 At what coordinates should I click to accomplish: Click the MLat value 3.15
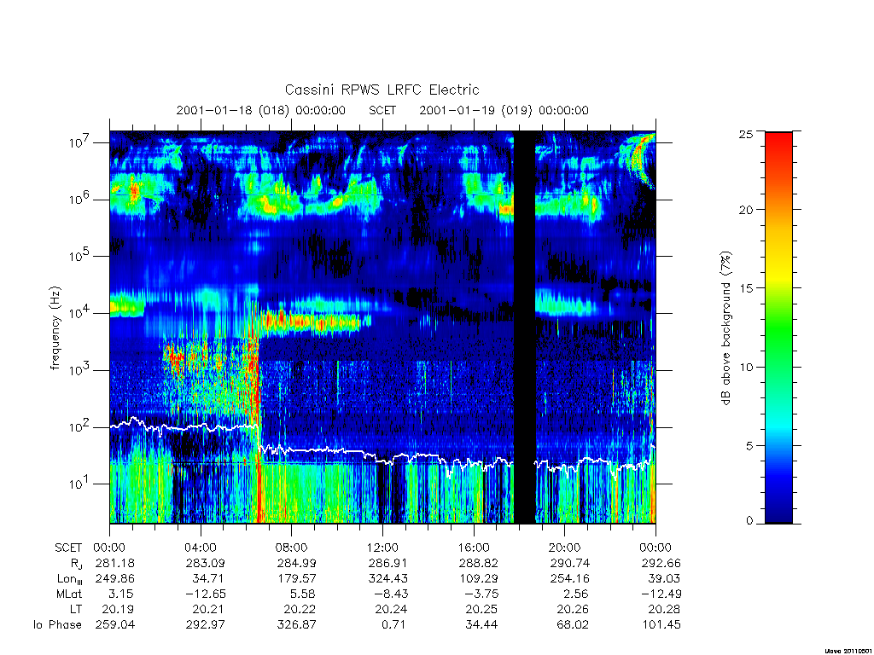click(x=121, y=594)
